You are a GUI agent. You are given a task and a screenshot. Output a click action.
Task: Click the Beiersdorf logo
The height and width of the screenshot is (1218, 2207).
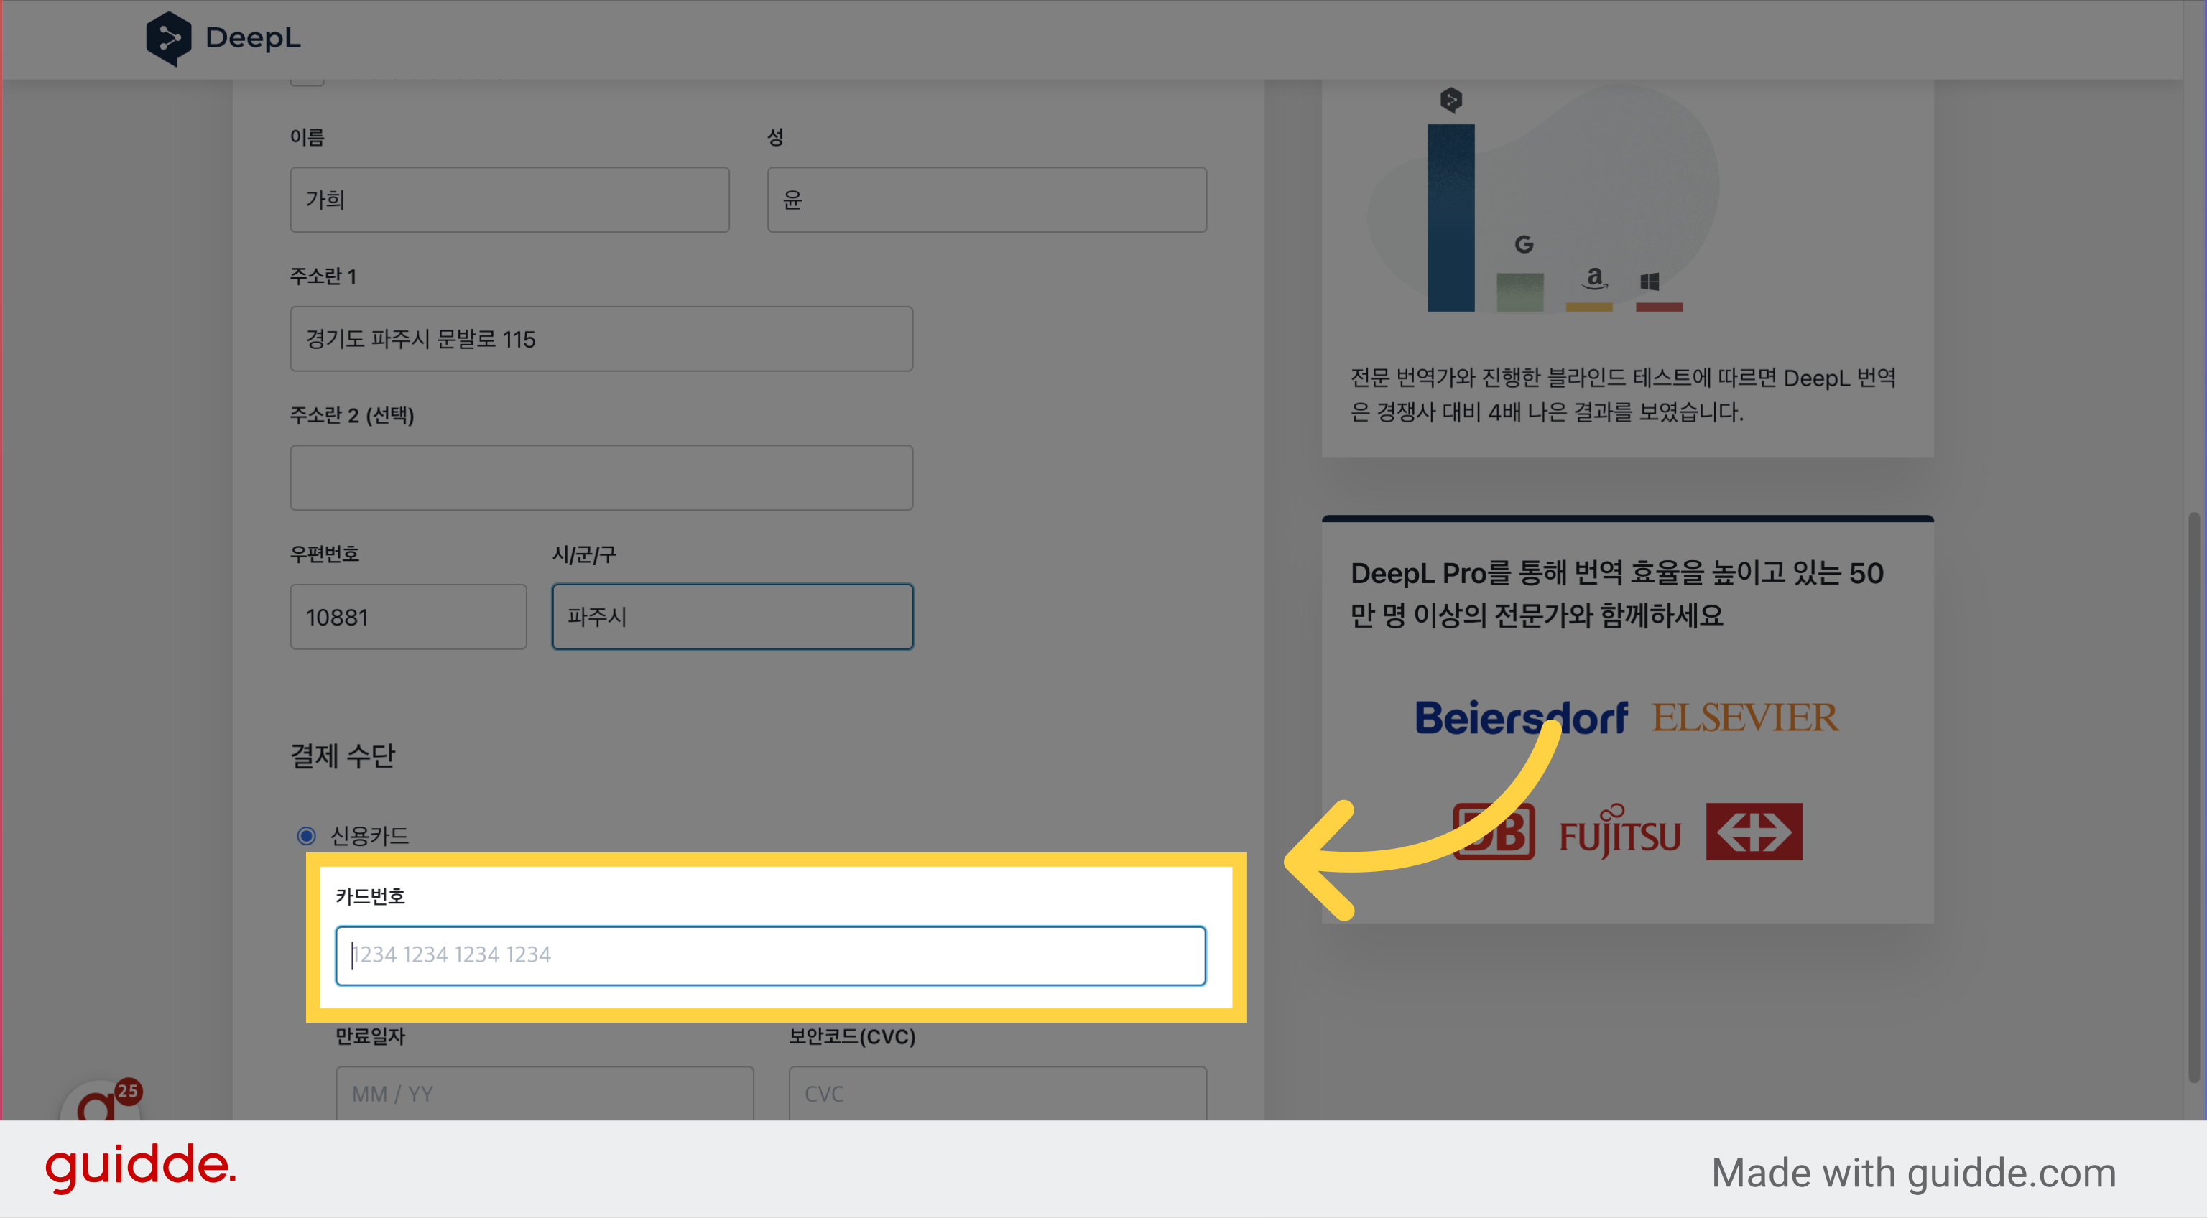(x=1520, y=717)
